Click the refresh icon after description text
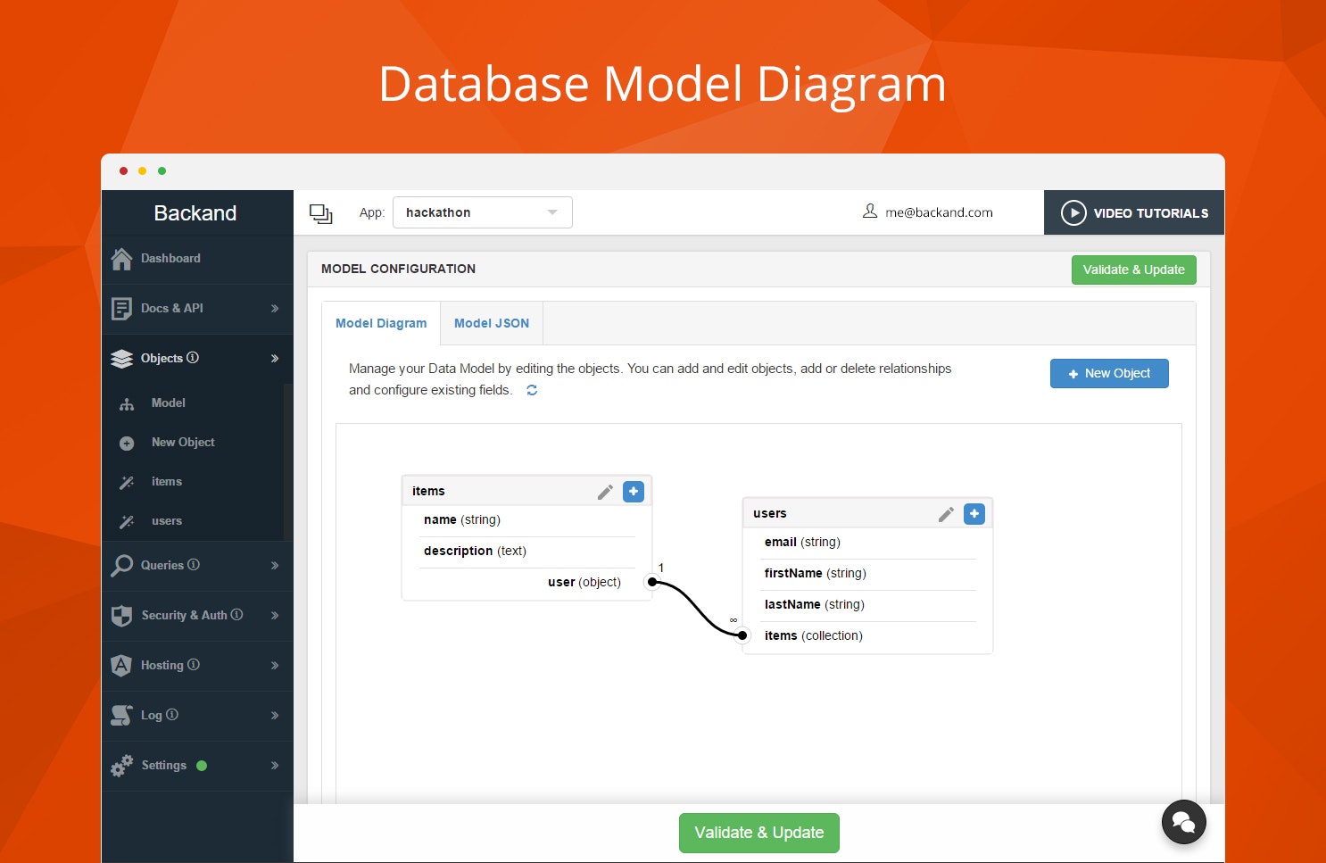Viewport: 1326px width, 863px height. [x=532, y=390]
